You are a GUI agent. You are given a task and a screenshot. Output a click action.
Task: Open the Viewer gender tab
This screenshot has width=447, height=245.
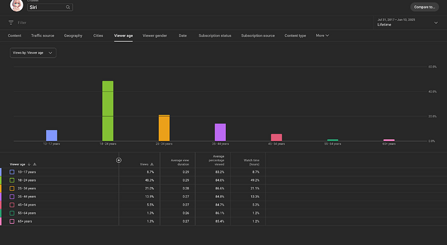(155, 36)
